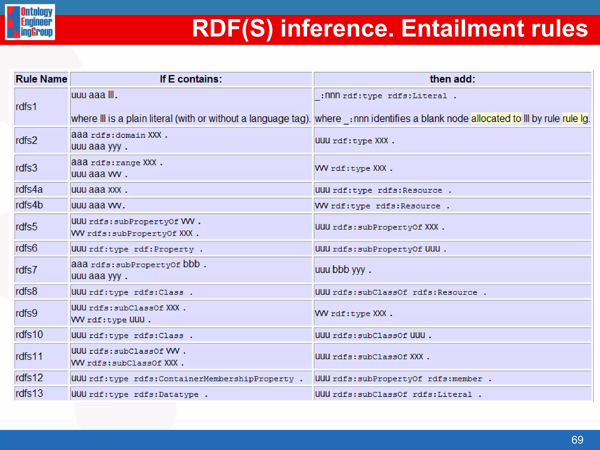The image size is (600, 450).
Task: Select the rdfs1 rule name cell
Action: click(26, 107)
